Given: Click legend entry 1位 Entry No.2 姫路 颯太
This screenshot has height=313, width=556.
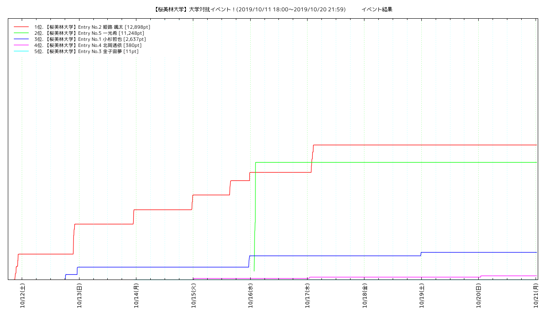Looking at the screenshot, I should point(92,27).
